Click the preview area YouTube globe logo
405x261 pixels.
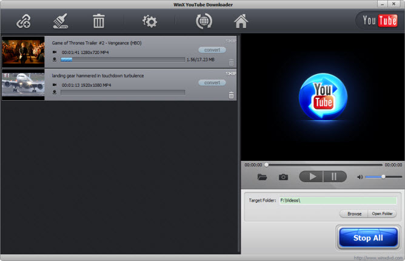(x=323, y=97)
